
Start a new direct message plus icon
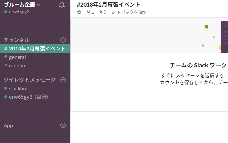click(x=63, y=80)
